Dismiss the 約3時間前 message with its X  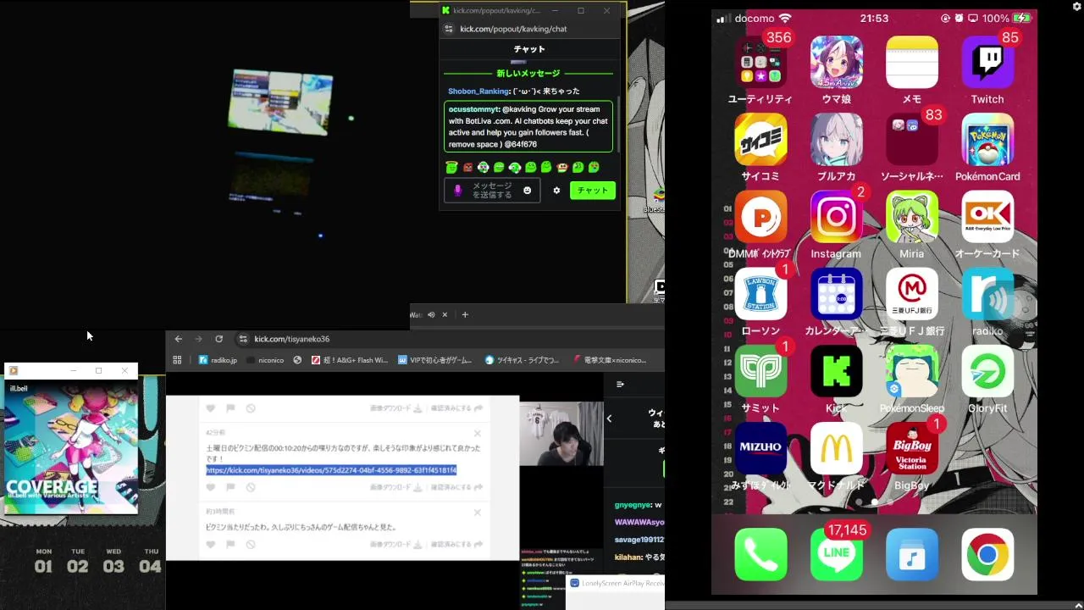click(477, 513)
